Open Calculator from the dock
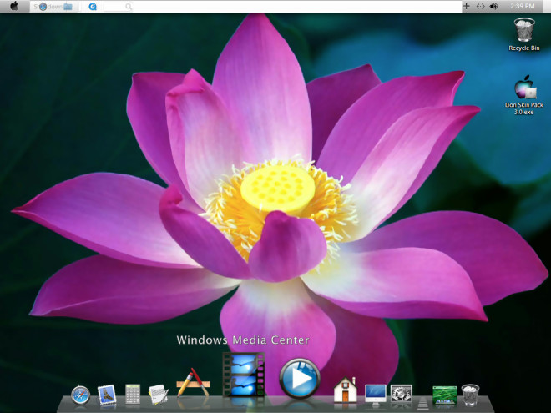551x413 pixels. 132,394
